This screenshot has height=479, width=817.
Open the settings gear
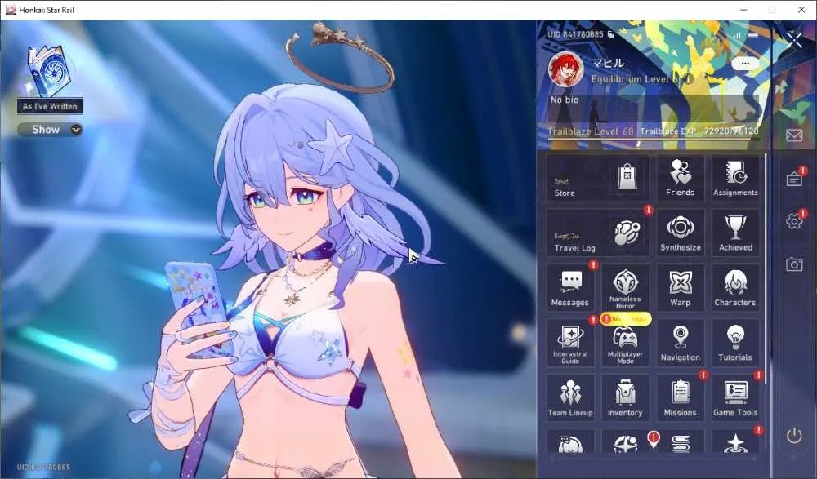click(x=794, y=221)
